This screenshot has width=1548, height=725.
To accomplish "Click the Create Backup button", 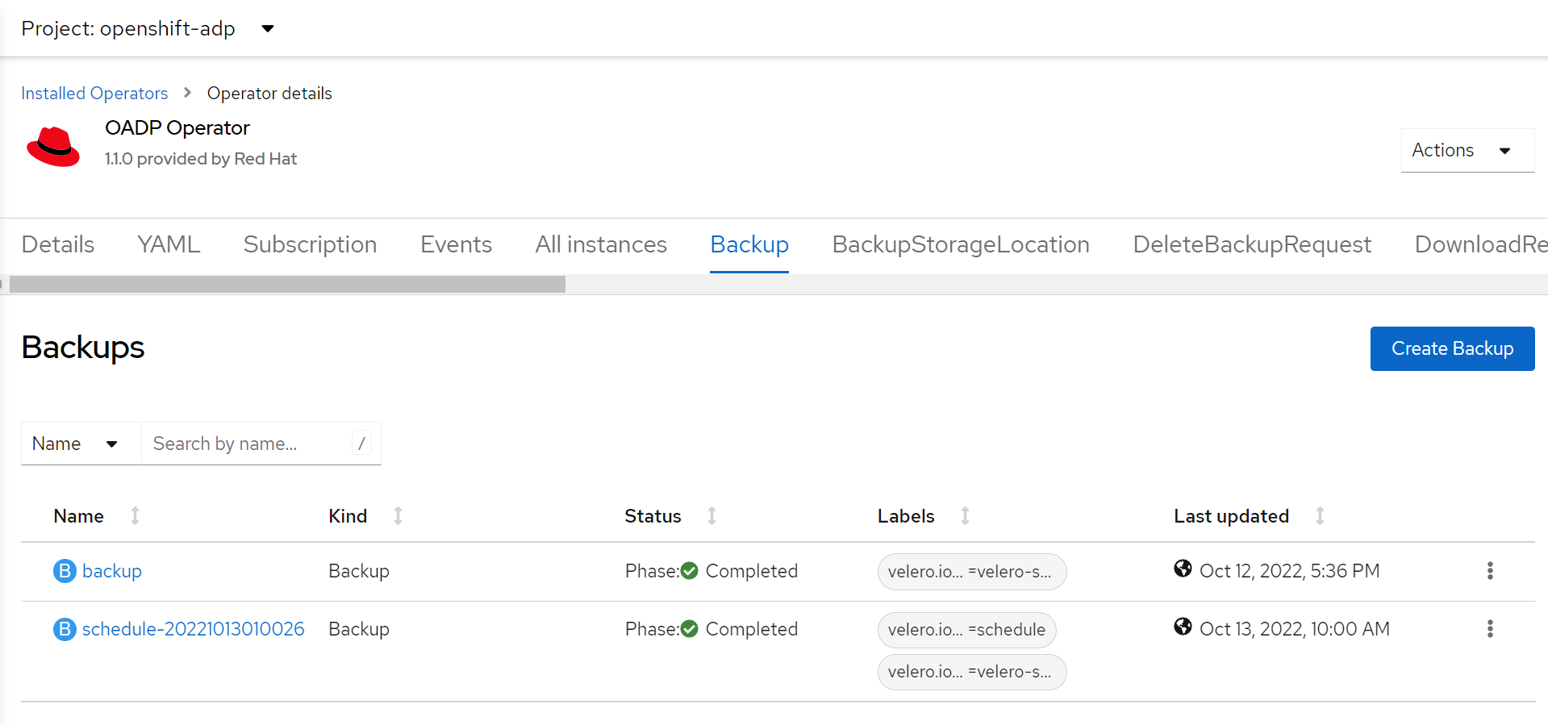I will coord(1452,348).
